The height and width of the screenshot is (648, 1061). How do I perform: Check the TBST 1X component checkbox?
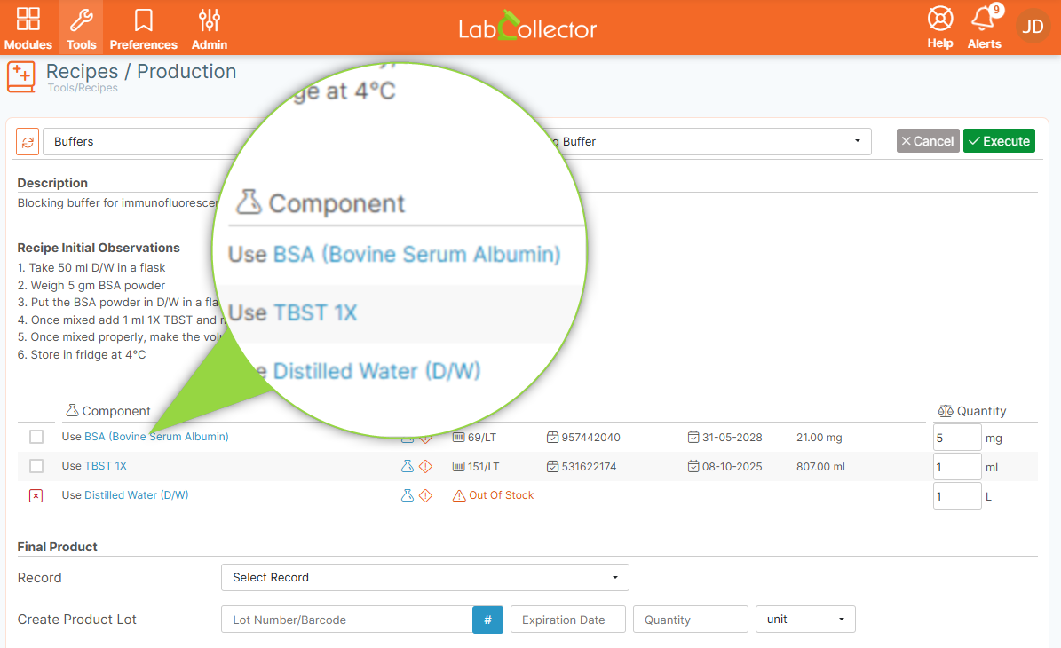point(36,466)
